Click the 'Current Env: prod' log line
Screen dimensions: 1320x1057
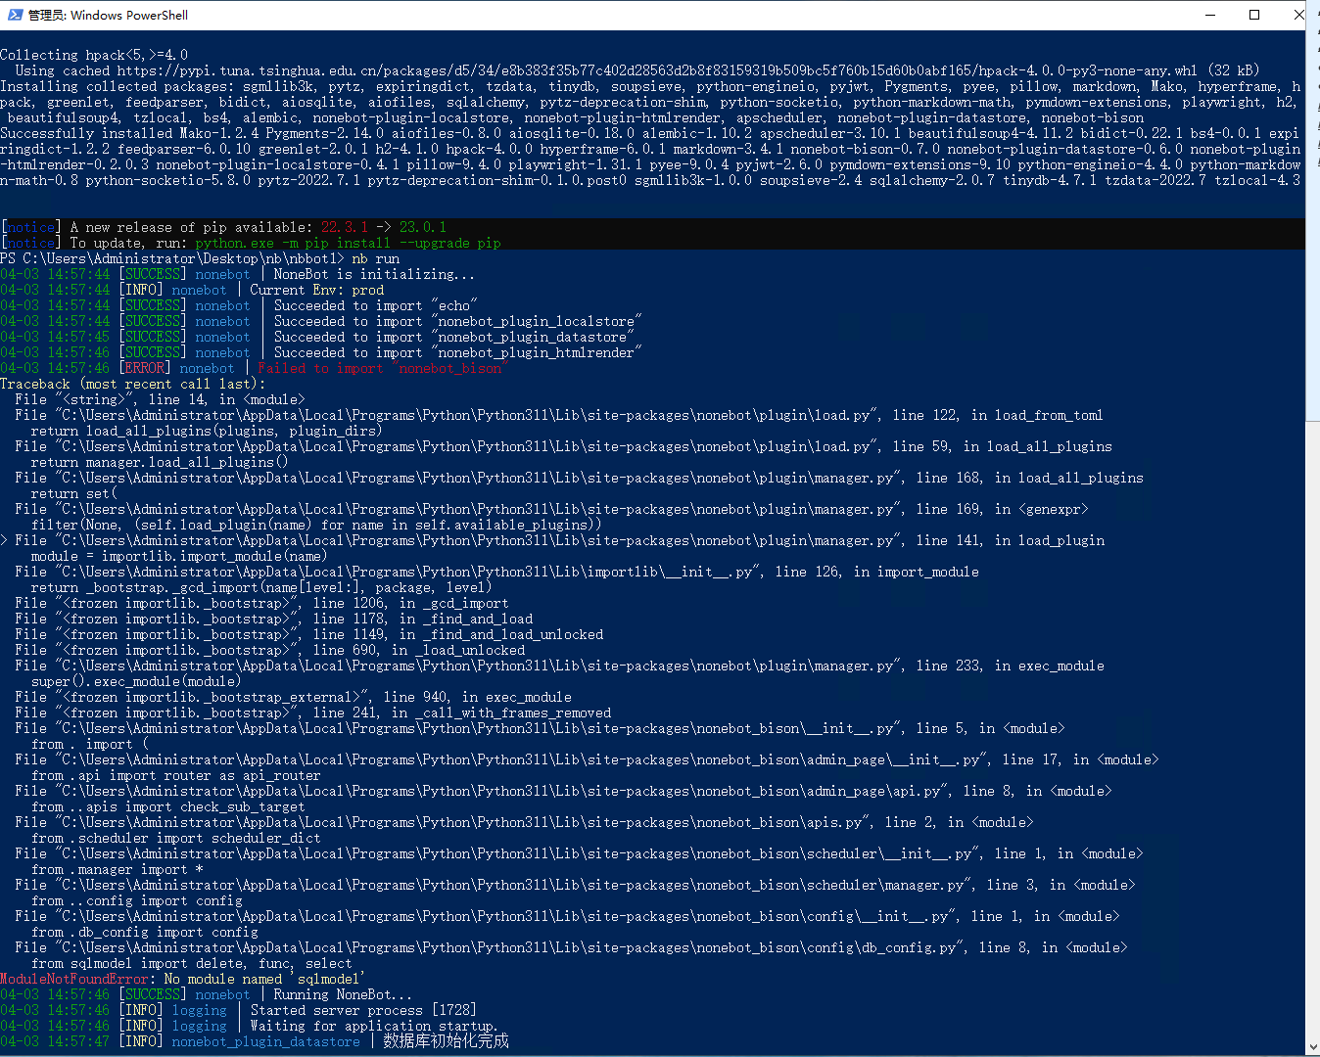point(318,289)
